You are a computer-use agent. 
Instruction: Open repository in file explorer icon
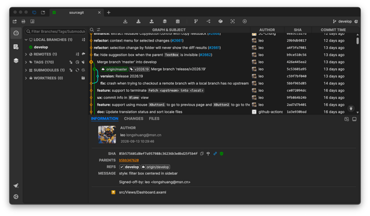14,21
